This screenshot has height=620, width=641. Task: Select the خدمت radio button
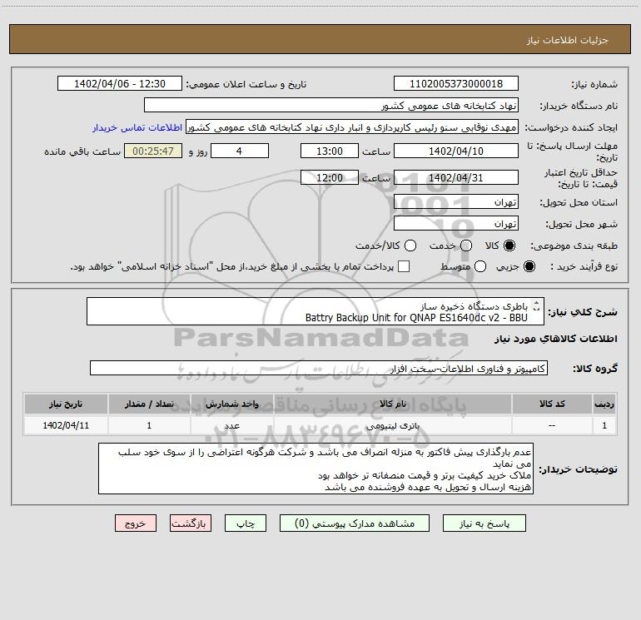tap(466, 246)
